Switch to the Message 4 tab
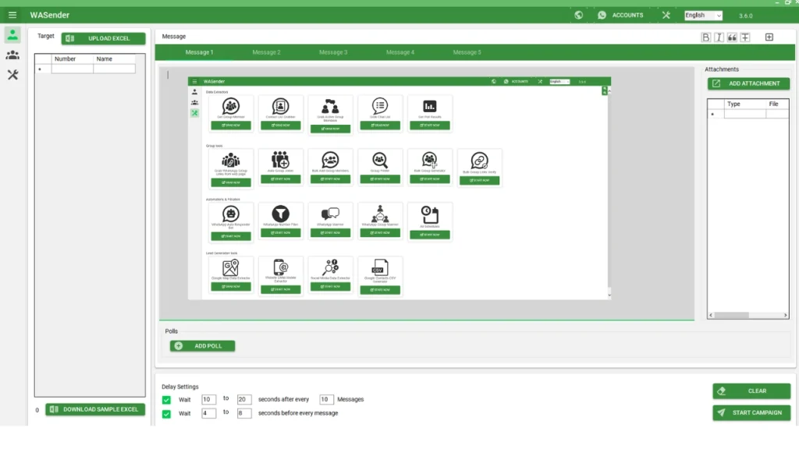The height and width of the screenshot is (449, 799). click(x=399, y=52)
